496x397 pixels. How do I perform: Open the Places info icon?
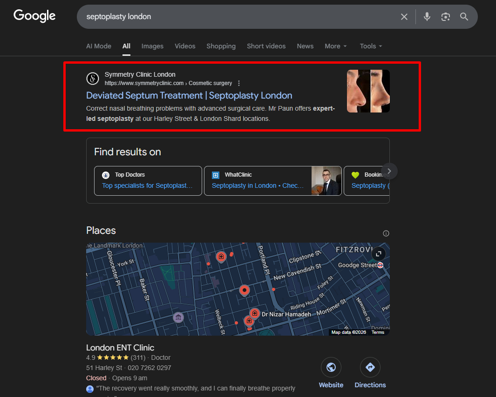coord(386,233)
